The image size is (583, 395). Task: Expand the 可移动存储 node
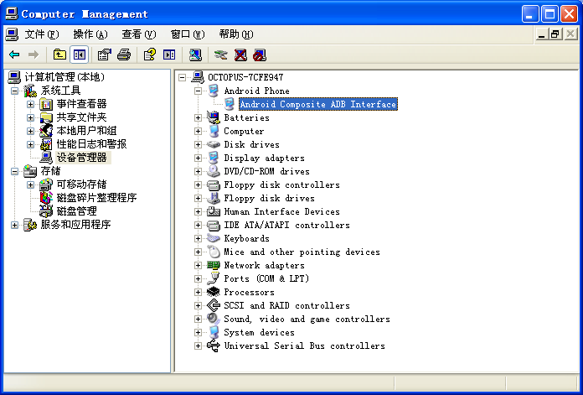30,185
